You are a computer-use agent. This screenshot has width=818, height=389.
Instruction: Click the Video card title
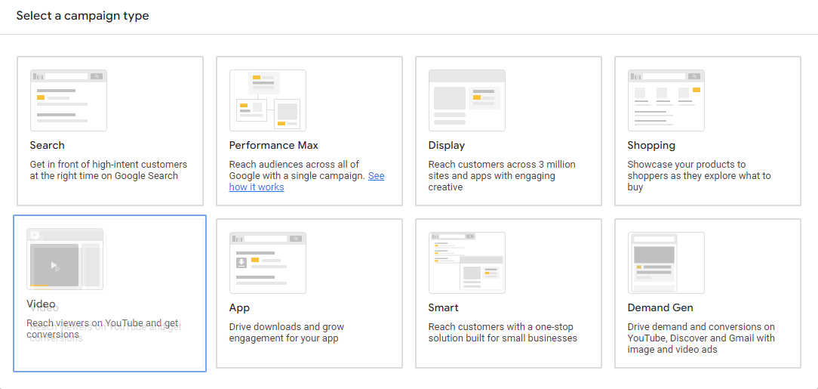click(41, 304)
